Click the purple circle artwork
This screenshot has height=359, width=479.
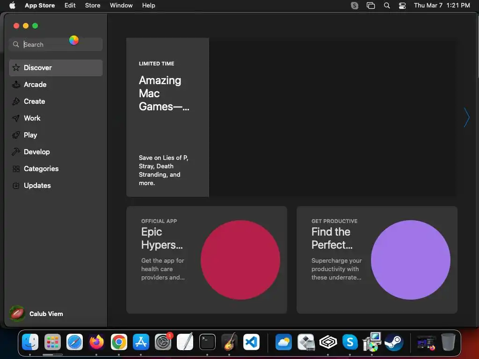coord(411,260)
